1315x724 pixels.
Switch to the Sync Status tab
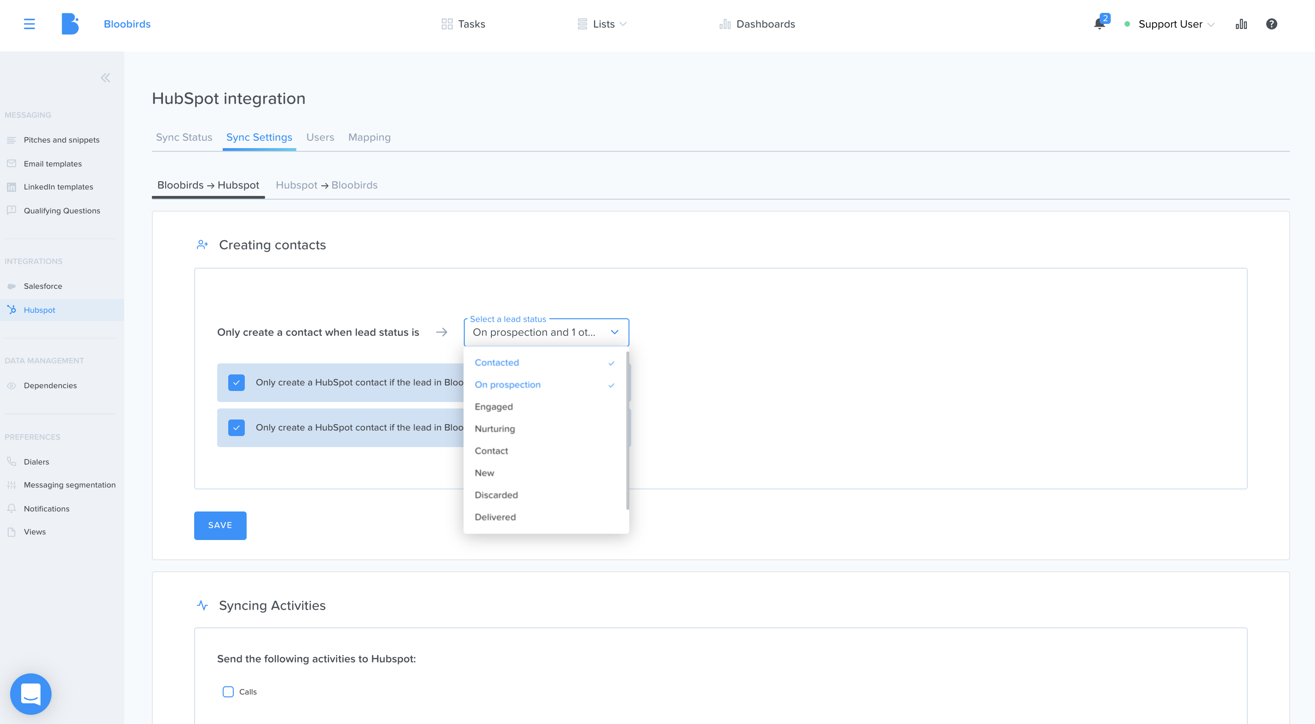[x=184, y=137]
